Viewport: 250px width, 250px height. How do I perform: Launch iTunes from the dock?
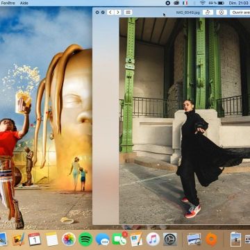pyautogui.click(x=153, y=239)
